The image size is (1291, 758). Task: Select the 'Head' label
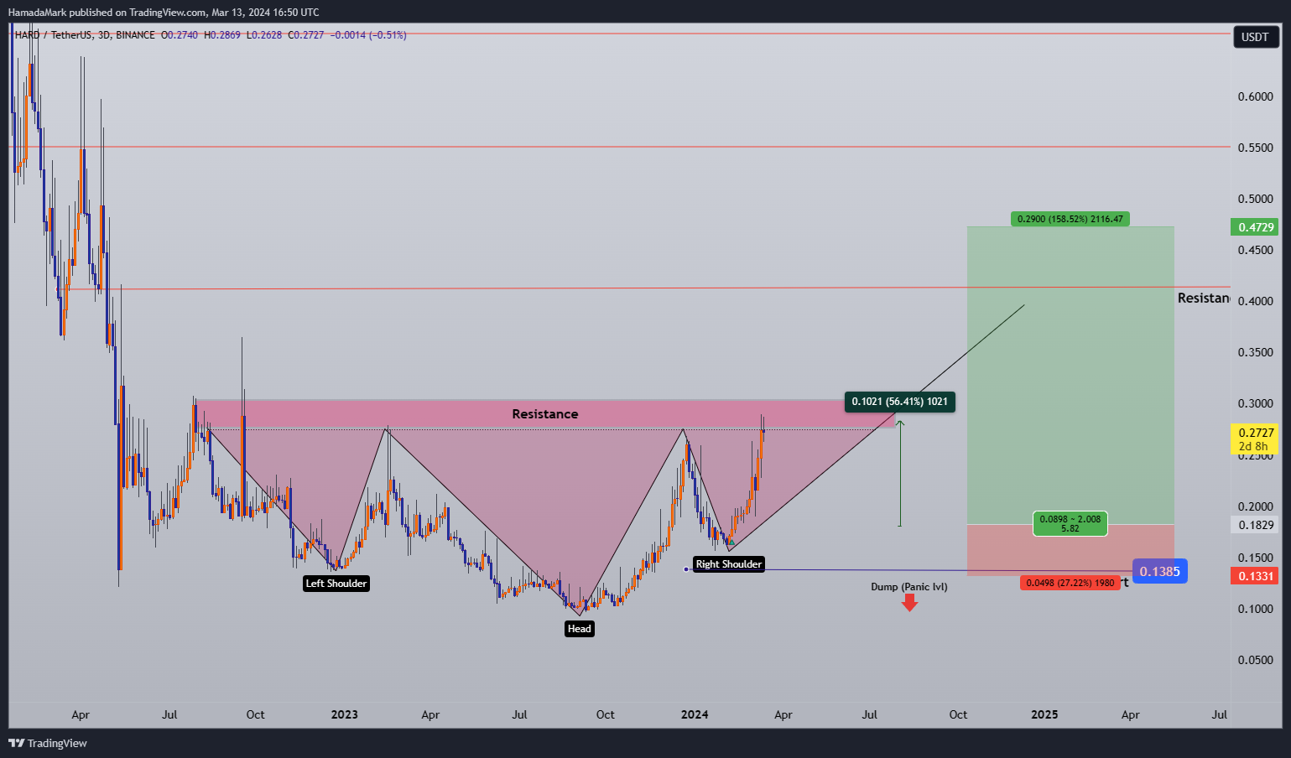580,629
